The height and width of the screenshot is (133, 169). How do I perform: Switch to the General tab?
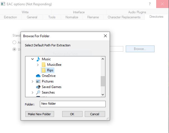(32, 17)
